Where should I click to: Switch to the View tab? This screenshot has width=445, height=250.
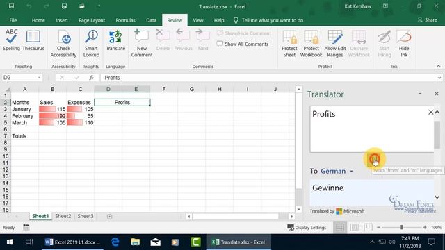pos(197,20)
